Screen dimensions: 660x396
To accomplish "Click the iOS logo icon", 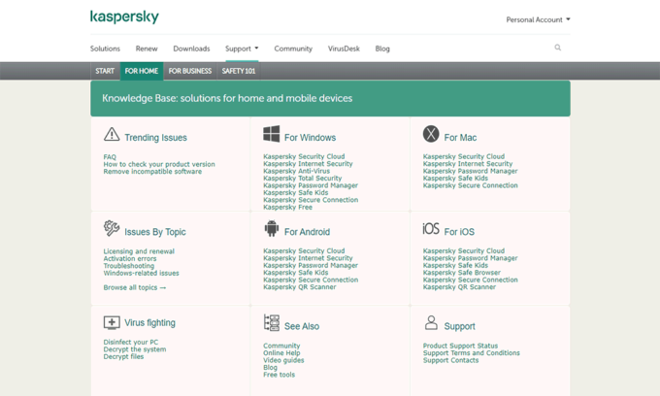I will (x=431, y=229).
